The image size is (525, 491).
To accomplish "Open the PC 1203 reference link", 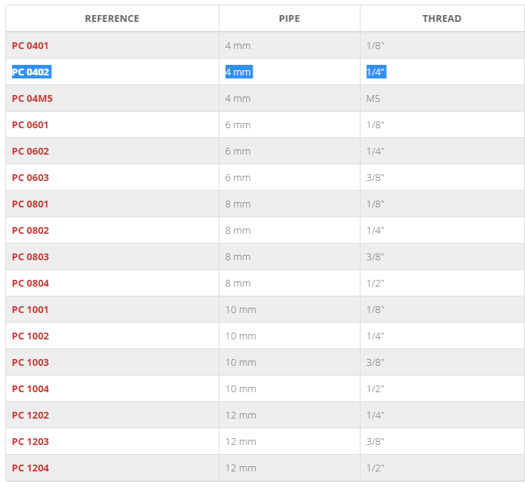I will [x=30, y=442].
